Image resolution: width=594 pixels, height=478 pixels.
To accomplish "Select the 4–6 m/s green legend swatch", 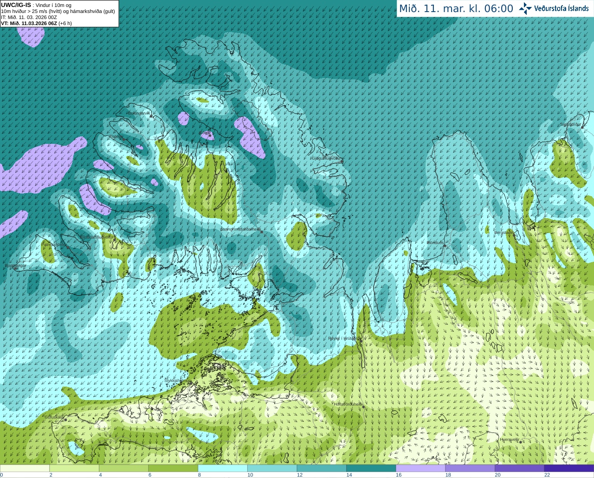I will coord(123,468).
